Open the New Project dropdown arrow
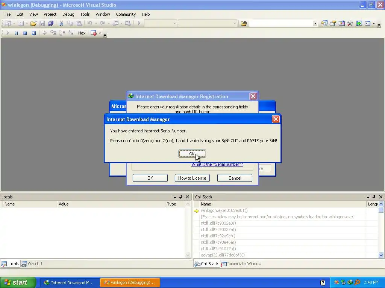 (14, 23)
